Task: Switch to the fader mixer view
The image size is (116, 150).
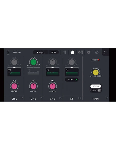Action: [x=64, y=52]
